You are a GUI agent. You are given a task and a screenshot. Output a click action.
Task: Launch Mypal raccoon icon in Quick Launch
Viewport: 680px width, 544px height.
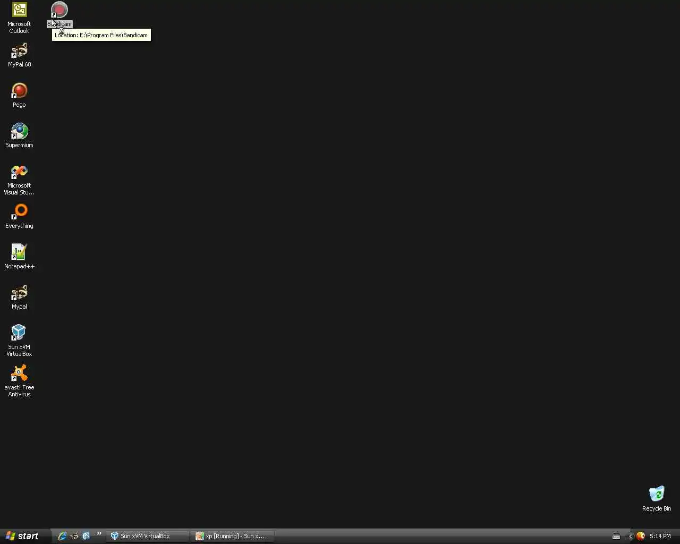(74, 536)
